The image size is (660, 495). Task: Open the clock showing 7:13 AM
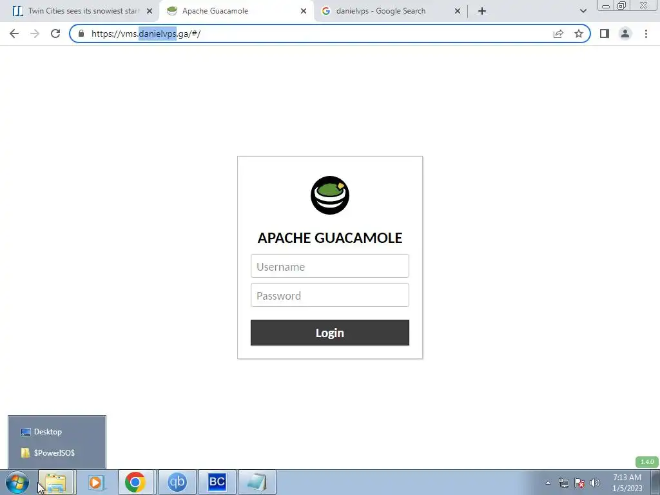click(627, 483)
